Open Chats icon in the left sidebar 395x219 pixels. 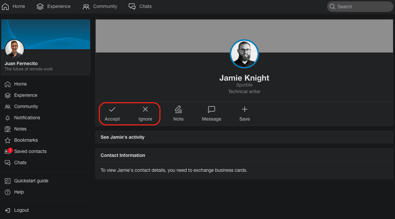tap(8, 163)
